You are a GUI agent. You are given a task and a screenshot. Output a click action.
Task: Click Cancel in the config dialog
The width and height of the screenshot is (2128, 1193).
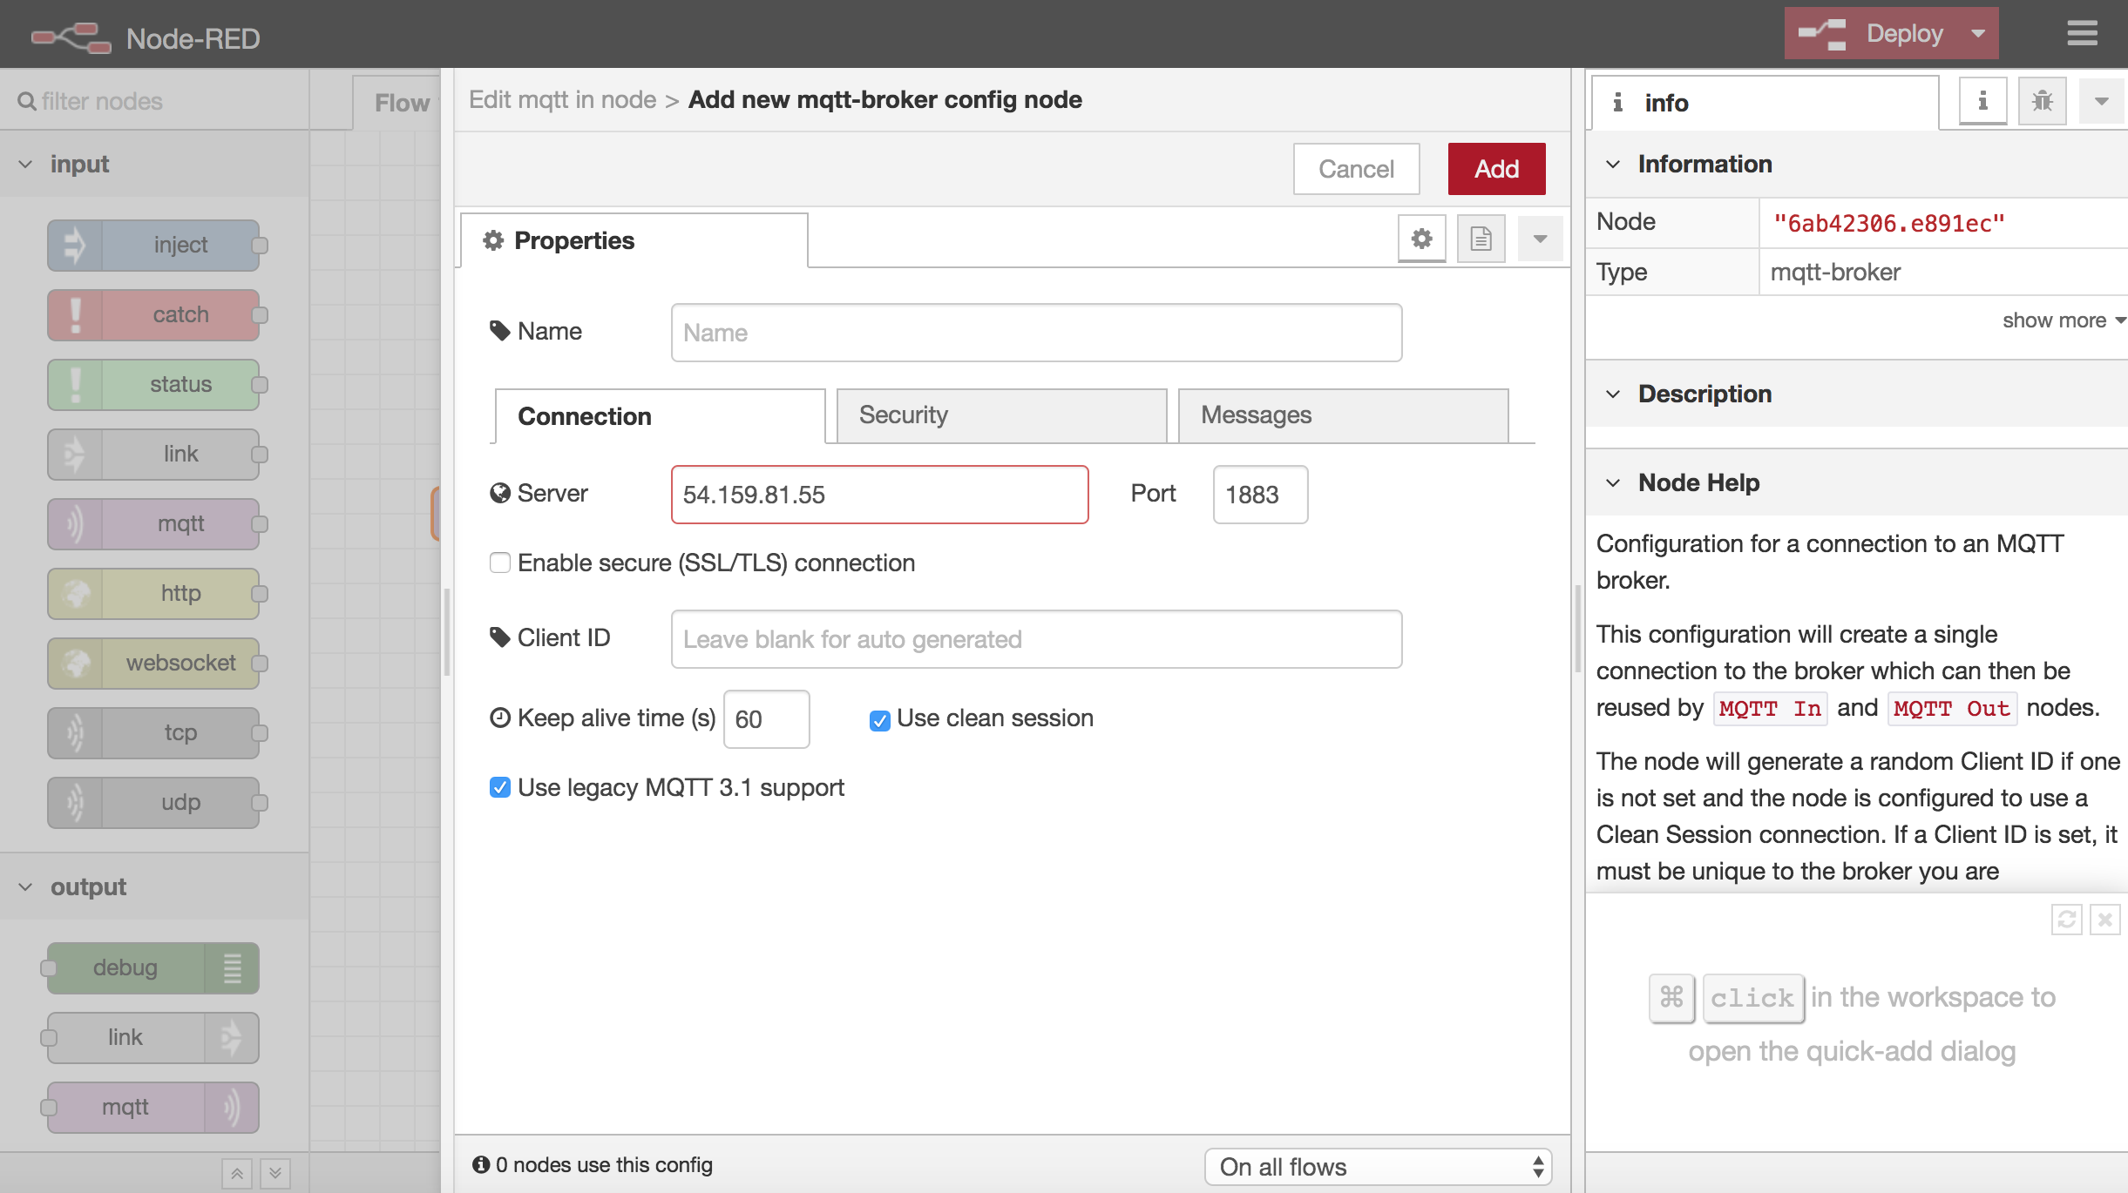[1356, 169]
